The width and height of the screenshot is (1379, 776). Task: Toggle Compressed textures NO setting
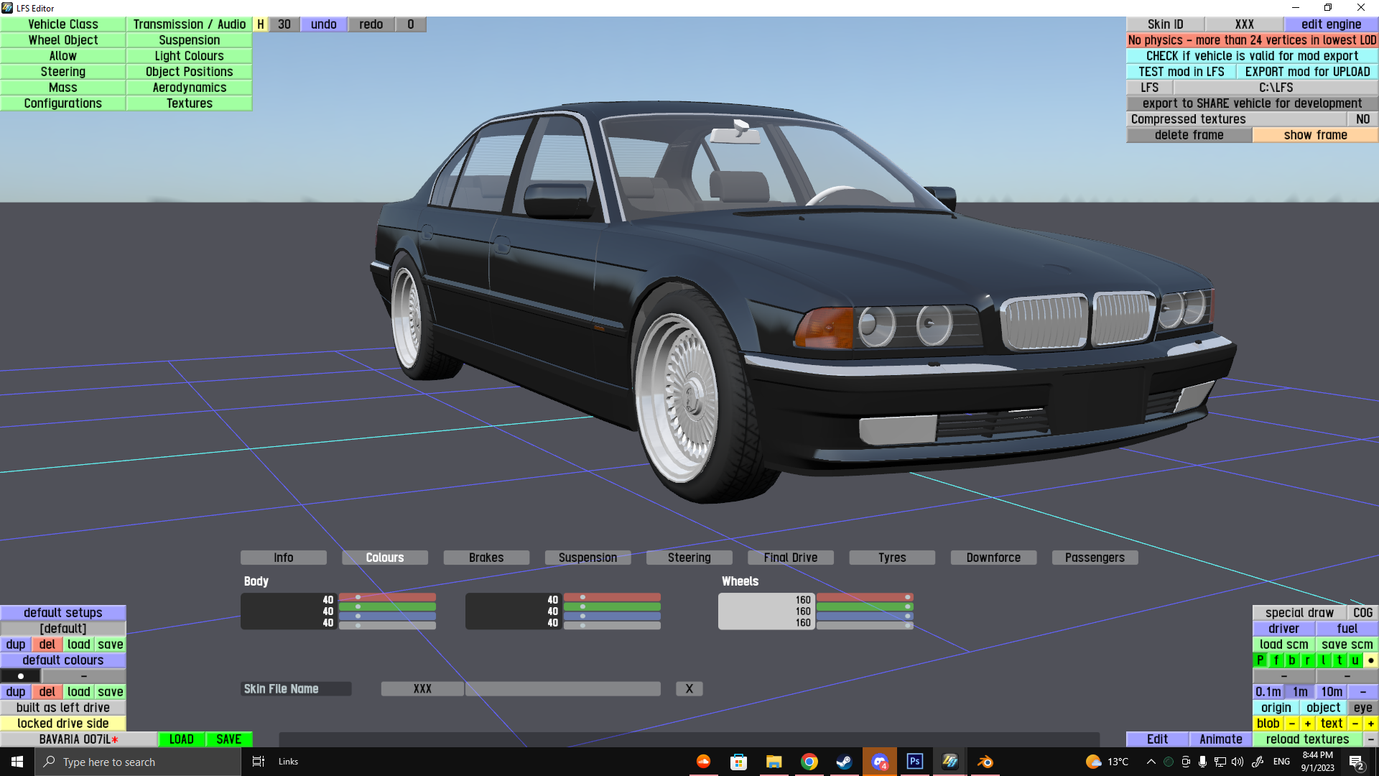pos(1362,119)
